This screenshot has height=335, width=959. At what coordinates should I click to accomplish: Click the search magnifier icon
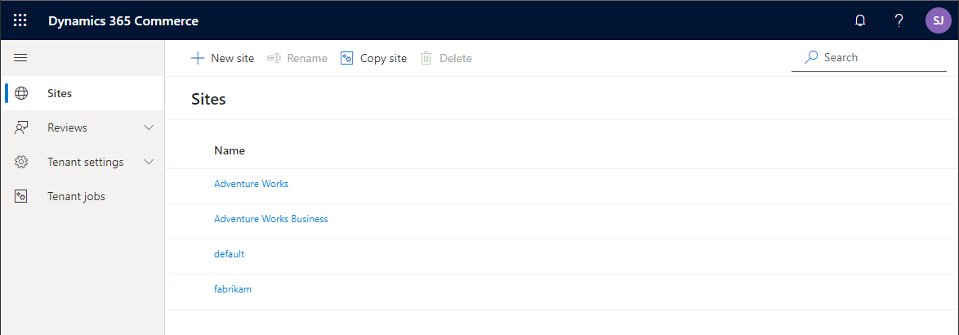(811, 57)
